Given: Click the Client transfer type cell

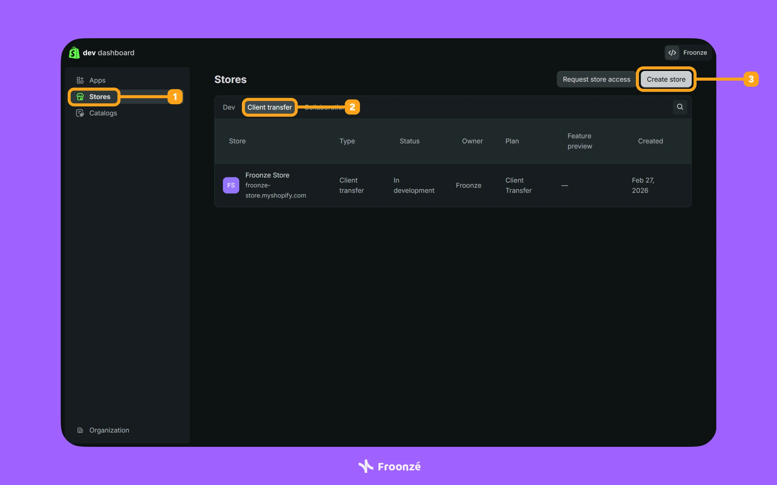Looking at the screenshot, I should pyautogui.click(x=351, y=186).
